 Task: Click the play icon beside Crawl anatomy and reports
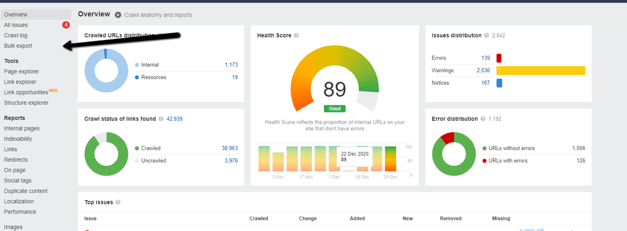tap(118, 15)
